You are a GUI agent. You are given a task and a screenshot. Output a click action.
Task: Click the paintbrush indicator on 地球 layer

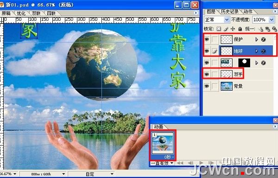(x=215, y=51)
